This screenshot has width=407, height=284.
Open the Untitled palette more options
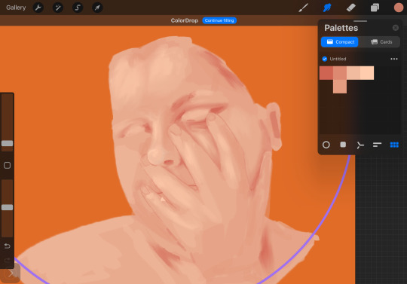394,59
